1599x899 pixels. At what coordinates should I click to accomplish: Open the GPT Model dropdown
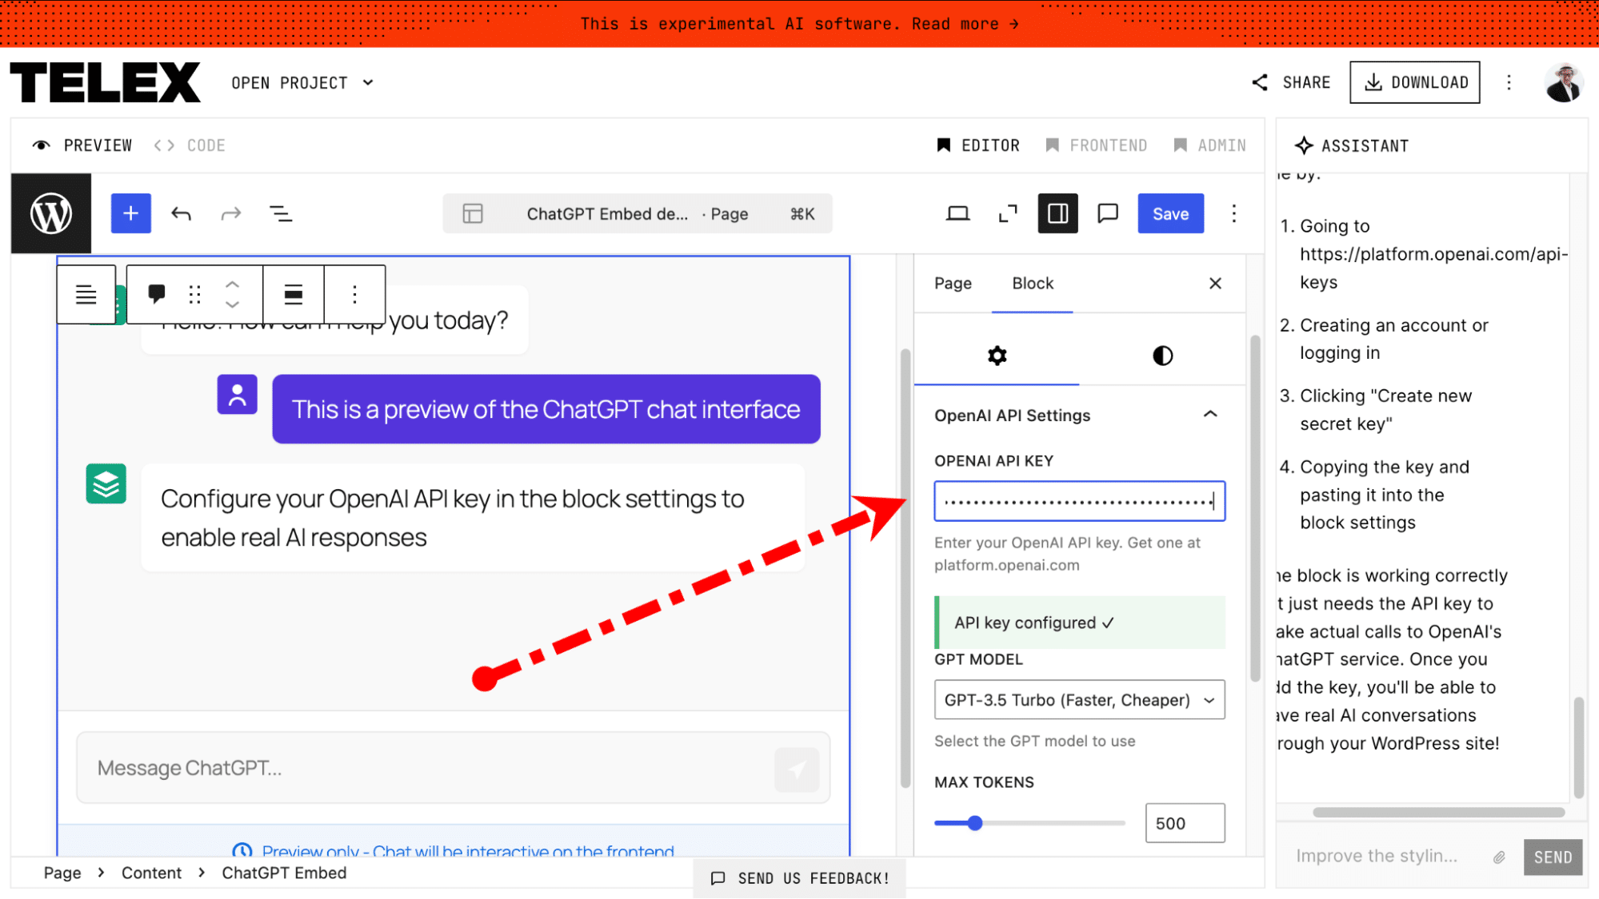tap(1079, 700)
